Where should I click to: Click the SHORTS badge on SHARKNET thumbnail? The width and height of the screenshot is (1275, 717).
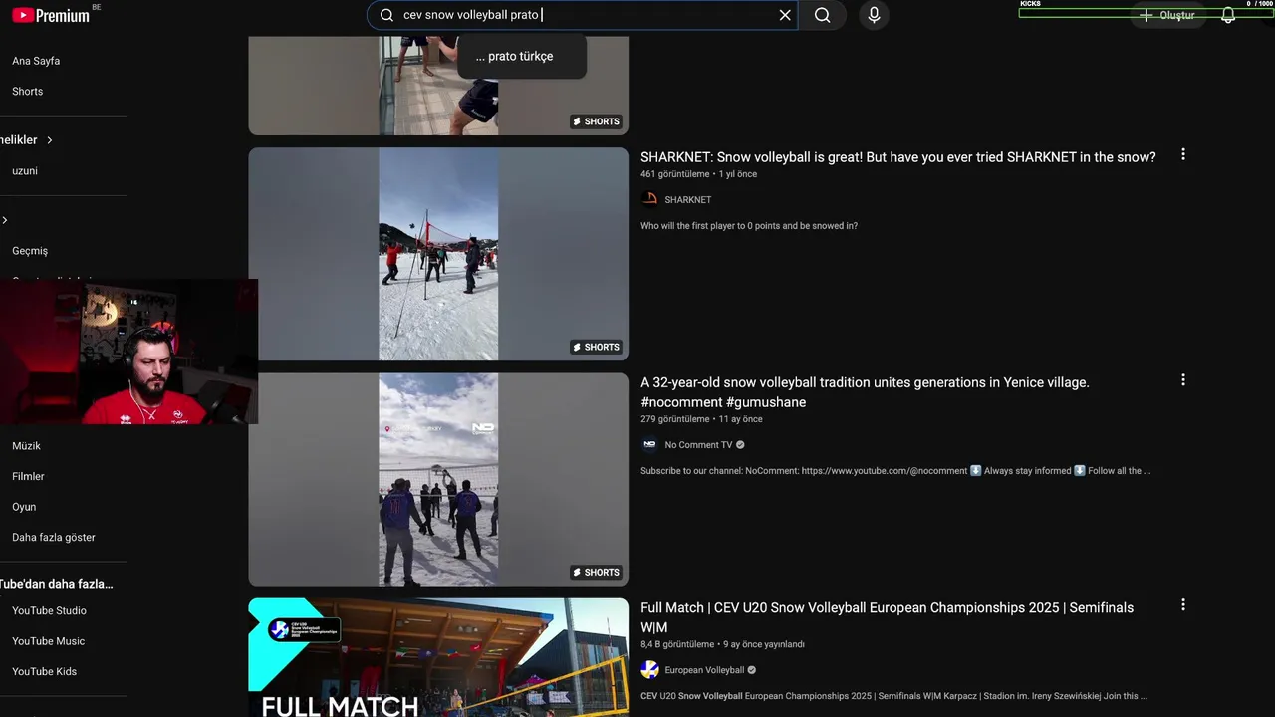point(596,347)
